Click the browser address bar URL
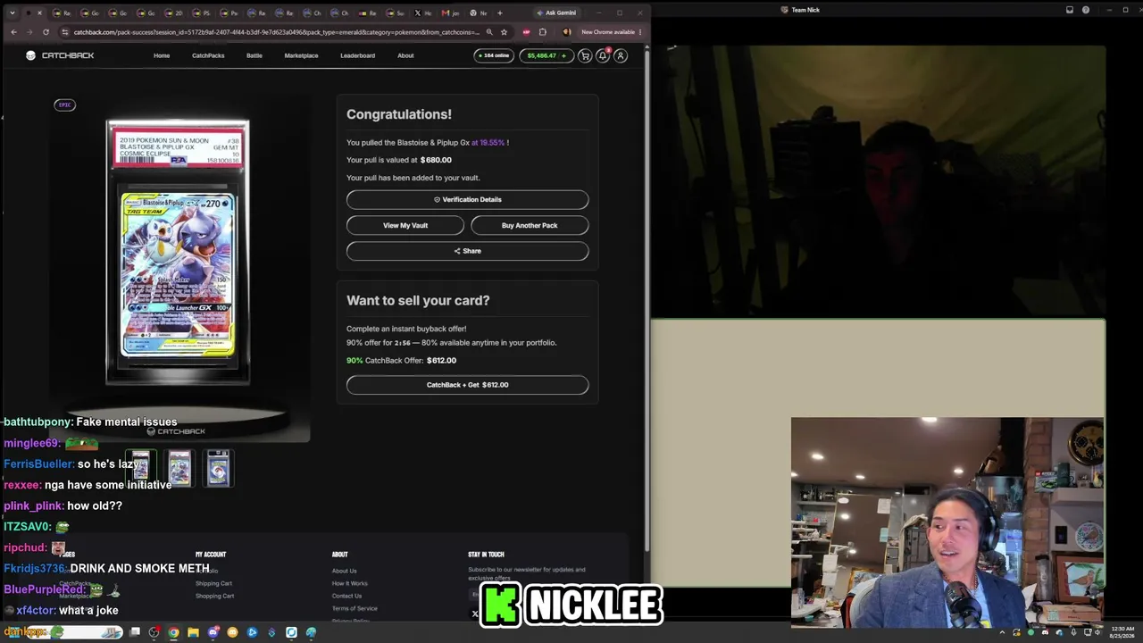The image size is (1143, 643). coord(276,32)
